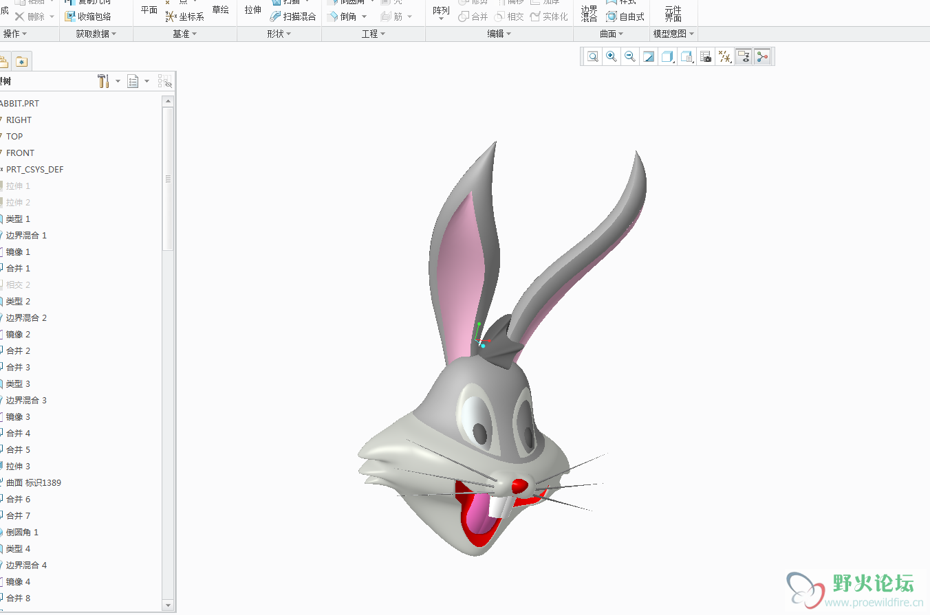Open the datum display filters icon
Image resolution: width=930 pixels, height=615 pixels.
coord(724,57)
